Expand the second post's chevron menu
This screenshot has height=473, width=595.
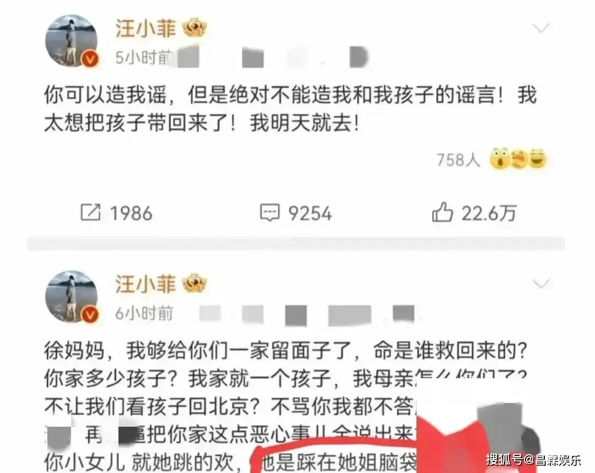pyautogui.click(x=541, y=283)
